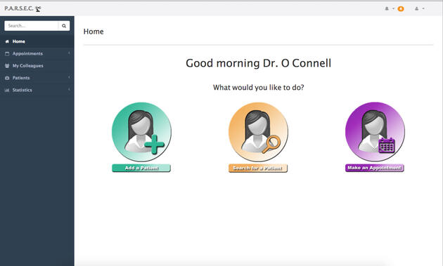Open the Statistics sidebar menu

[x=37, y=90]
